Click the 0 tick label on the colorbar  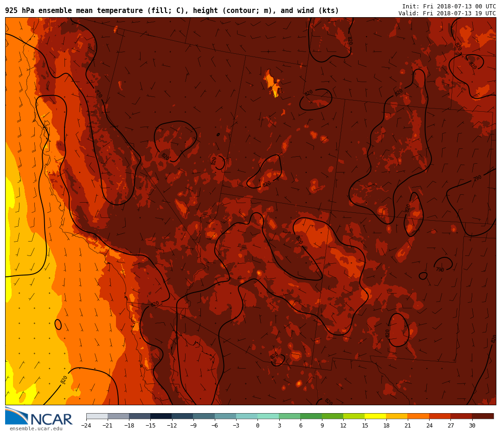point(257,426)
